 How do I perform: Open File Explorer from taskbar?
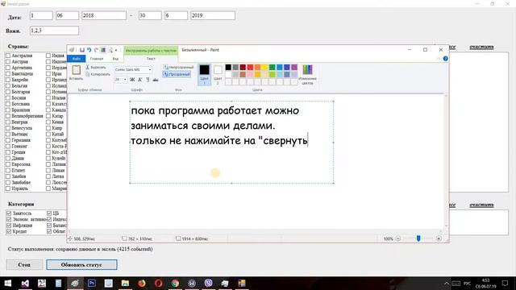pos(125,283)
